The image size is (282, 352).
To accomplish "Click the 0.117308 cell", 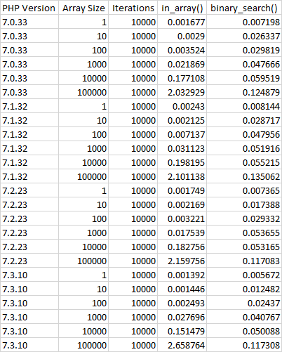I will pos(244,345).
